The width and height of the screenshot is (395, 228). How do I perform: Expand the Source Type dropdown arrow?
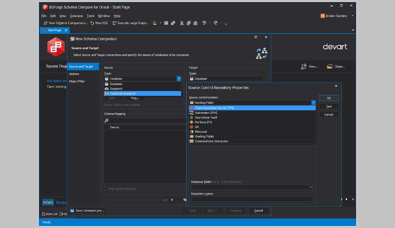(x=179, y=79)
